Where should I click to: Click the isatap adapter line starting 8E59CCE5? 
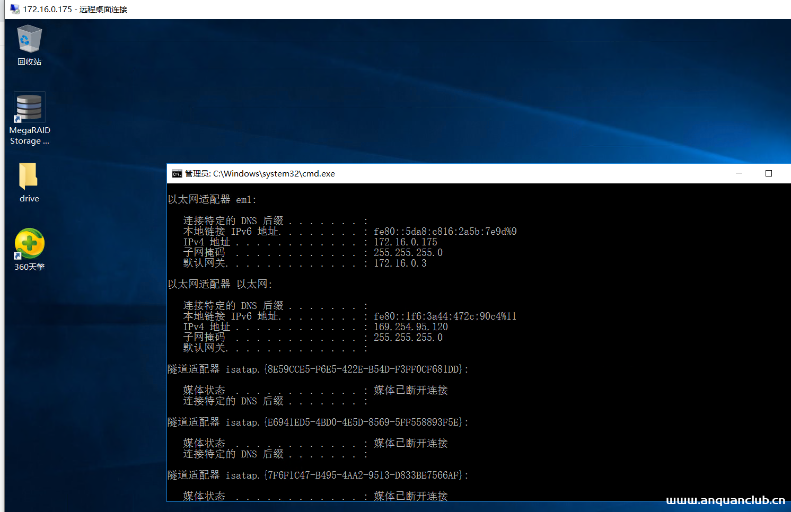point(318,369)
